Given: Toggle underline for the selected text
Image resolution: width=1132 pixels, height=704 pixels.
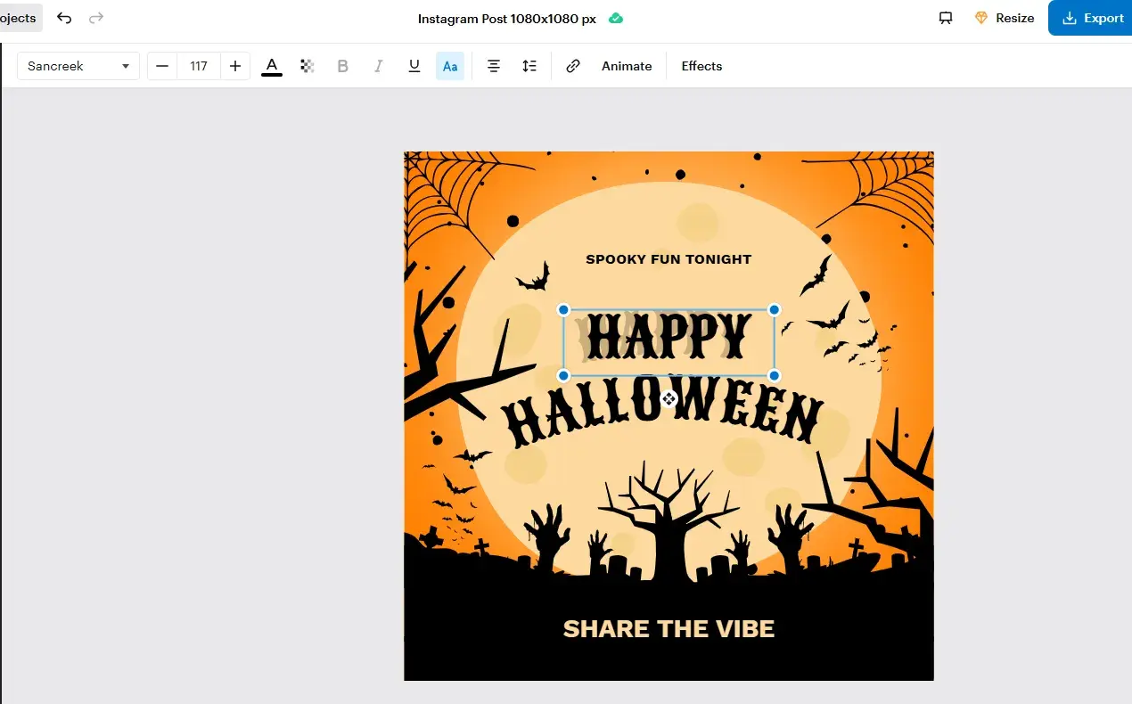Looking at the screenshot, I should [414, 65].
